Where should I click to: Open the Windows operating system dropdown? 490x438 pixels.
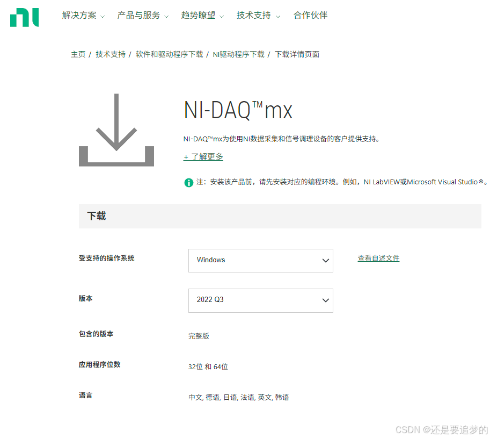pos(261,261)
